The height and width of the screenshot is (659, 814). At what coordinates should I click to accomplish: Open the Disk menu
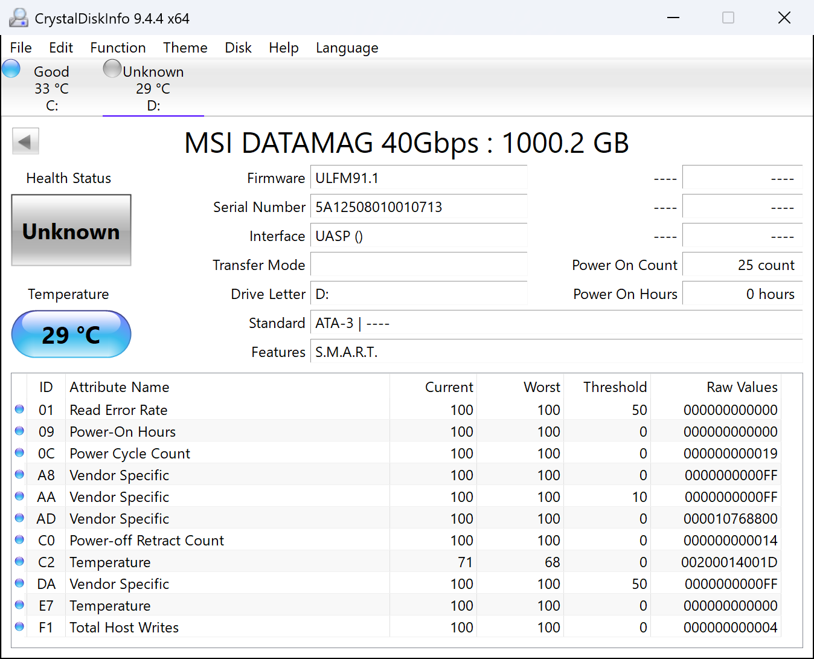pyautogui.click(x=238, y=48)
